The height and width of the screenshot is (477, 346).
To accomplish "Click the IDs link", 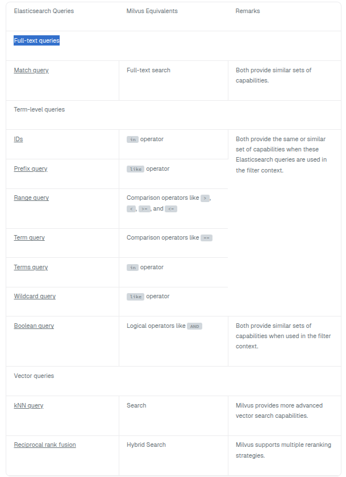I will [18, 139].
